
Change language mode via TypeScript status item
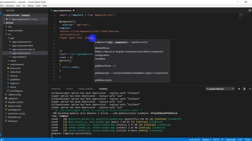click(231, 139)
